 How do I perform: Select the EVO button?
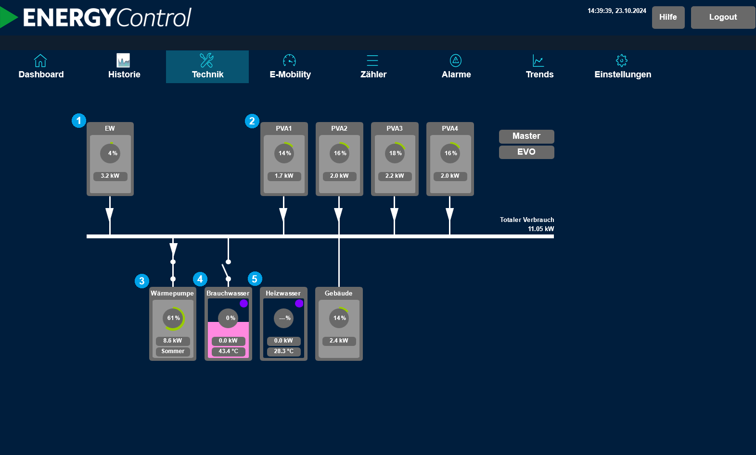(526, 152)
